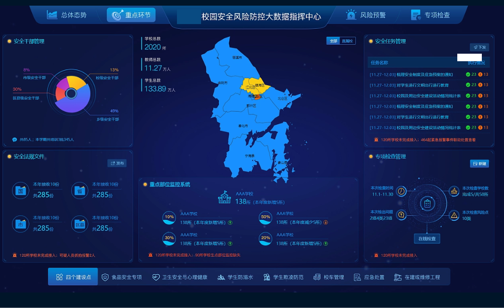Open the 学生防溺水 section
504x308 pixels.
click(x=235, y=277)
